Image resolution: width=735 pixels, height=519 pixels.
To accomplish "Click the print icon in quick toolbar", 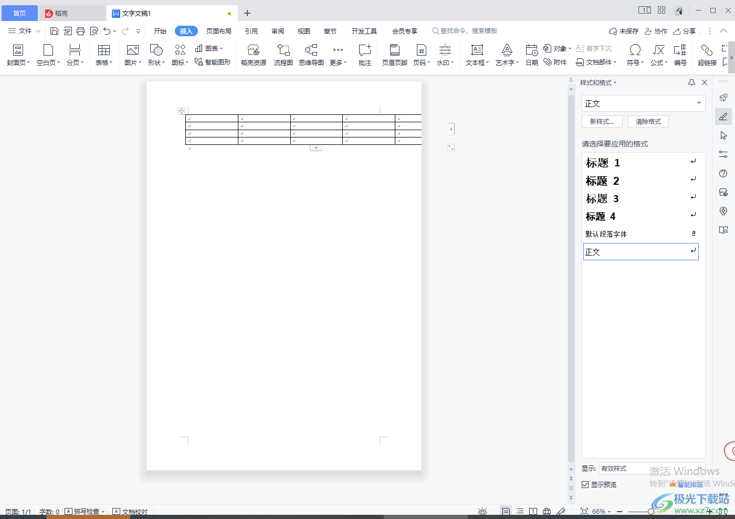I will coord(80,31).
